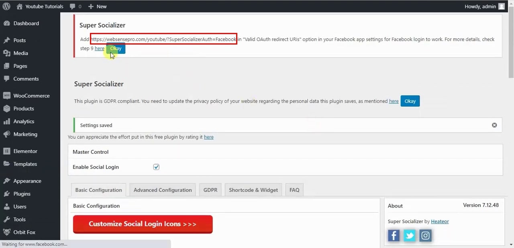The width and height of the screenshot is (514, 248).
Task: Open the Shortcode & Widget tab
Action: pyautogui.click(x=253, y=190)
